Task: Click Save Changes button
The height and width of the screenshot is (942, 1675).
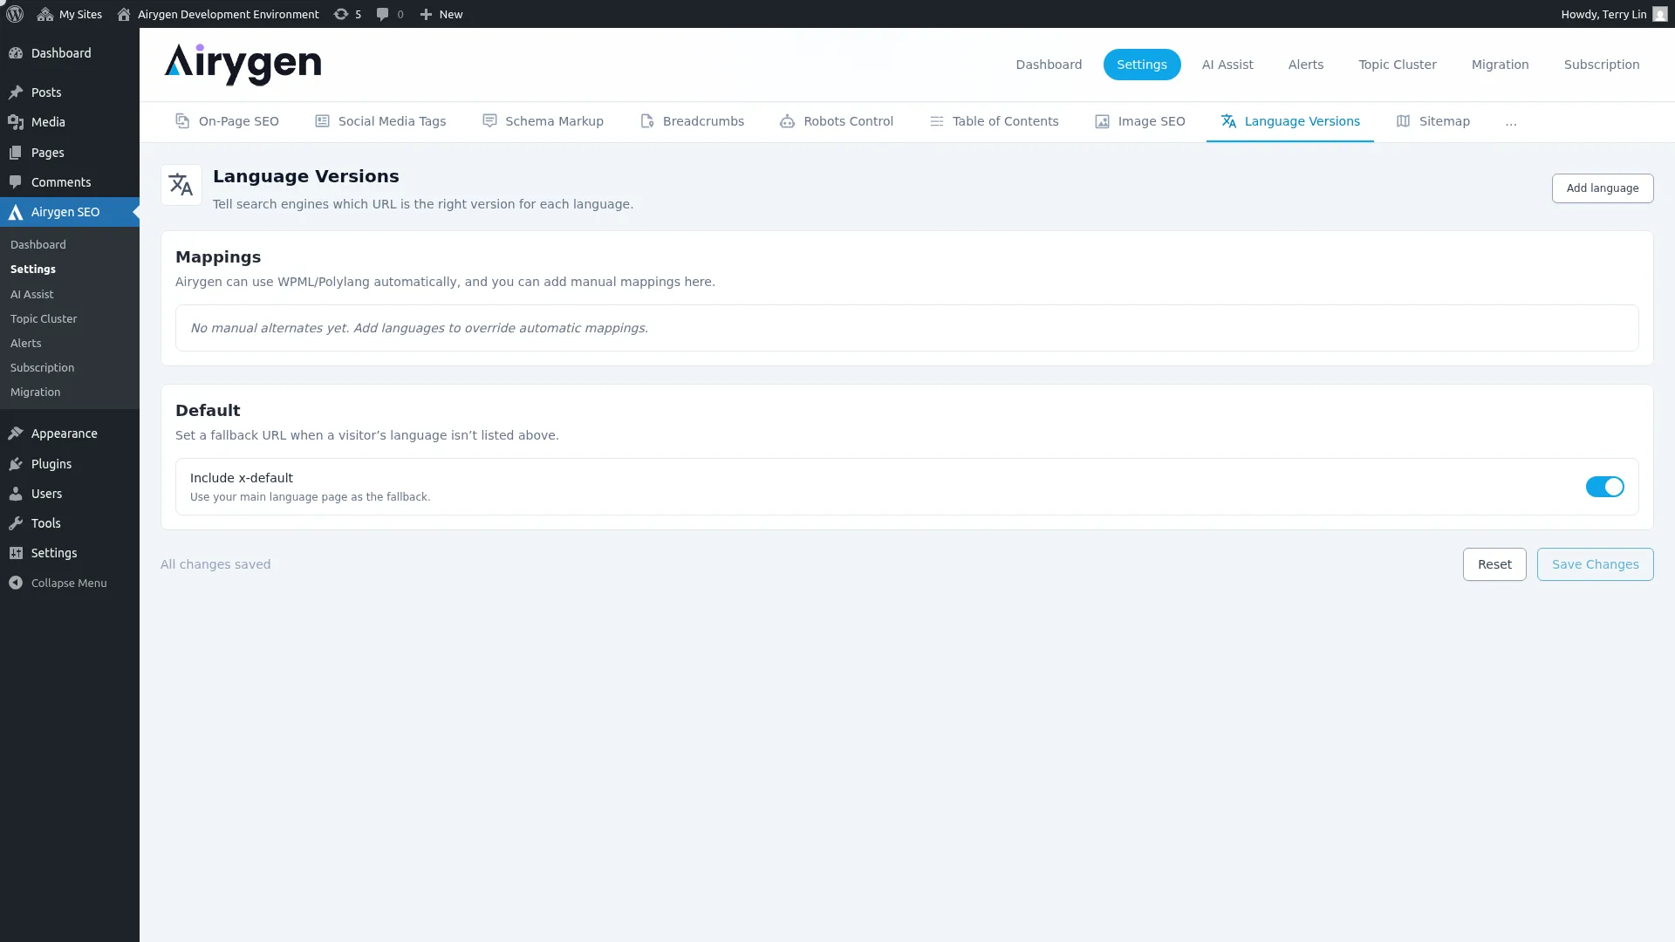Action: point(1595,564)
